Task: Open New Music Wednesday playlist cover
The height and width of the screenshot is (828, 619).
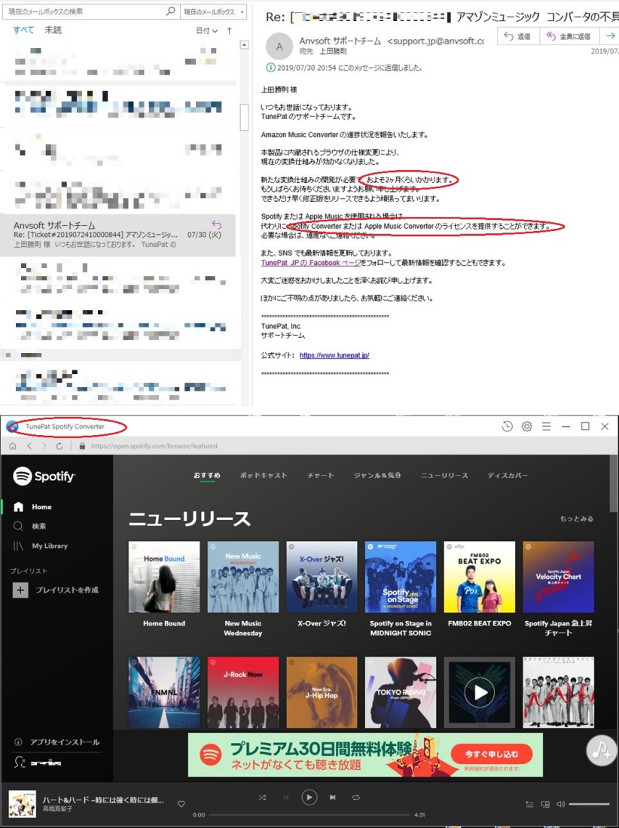Action: [243, 577]
